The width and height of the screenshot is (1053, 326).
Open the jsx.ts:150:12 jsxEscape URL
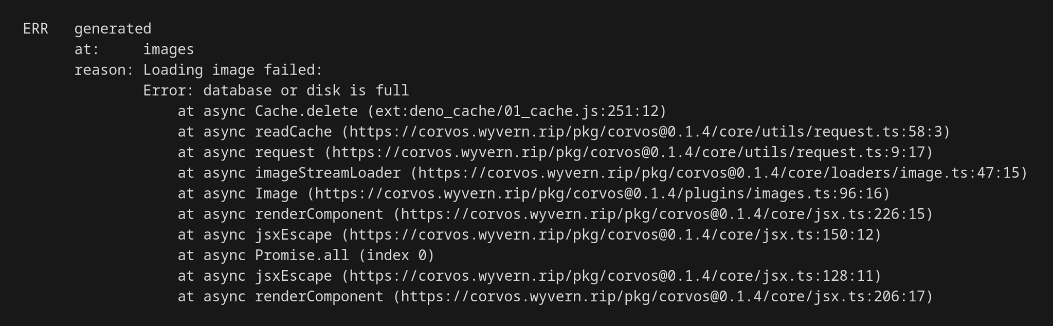click(x=611, y=234)
